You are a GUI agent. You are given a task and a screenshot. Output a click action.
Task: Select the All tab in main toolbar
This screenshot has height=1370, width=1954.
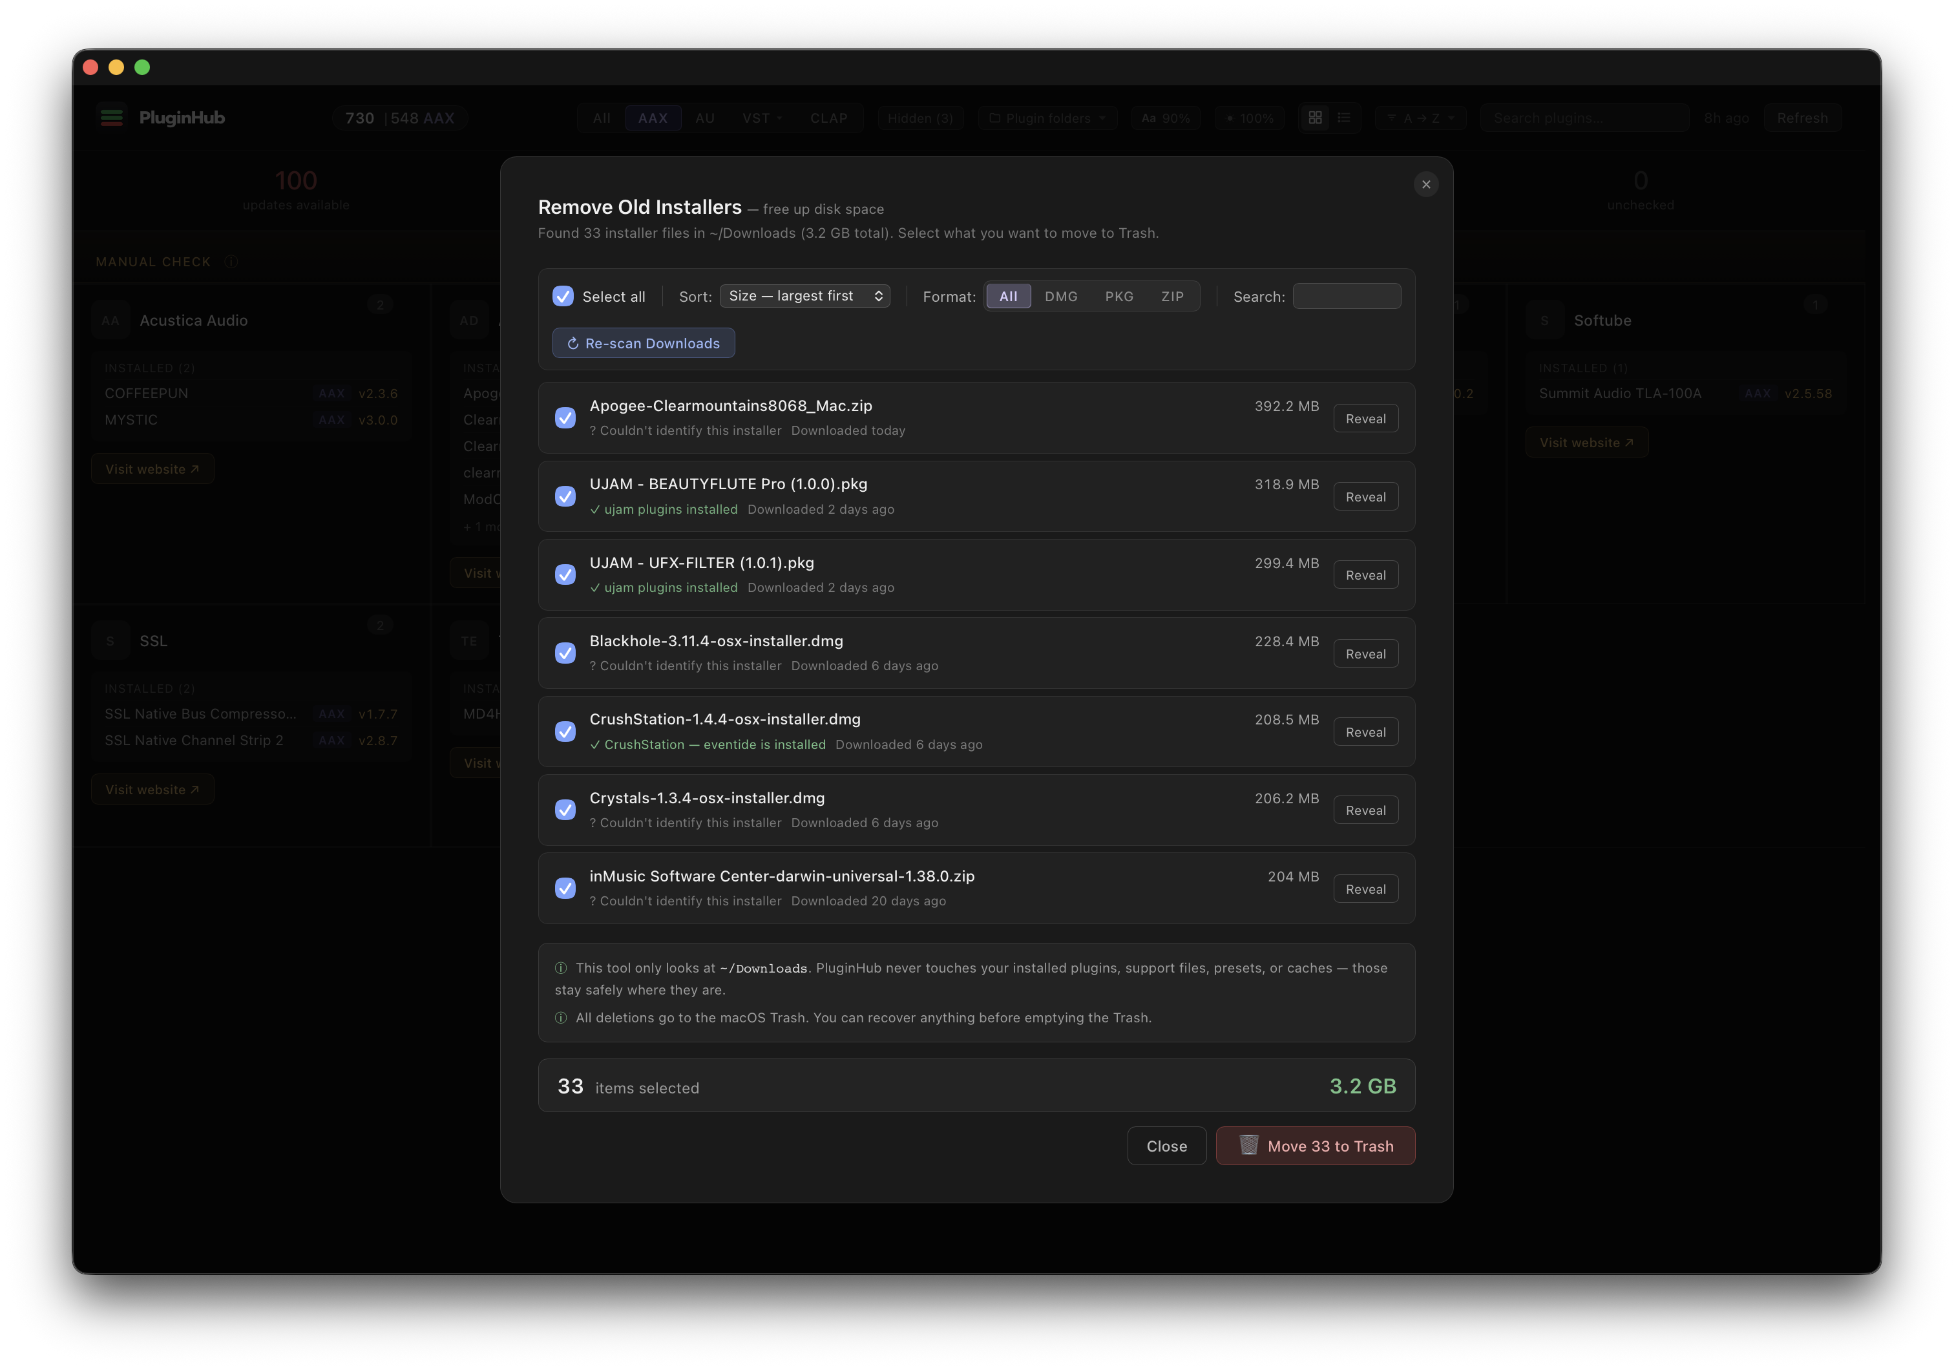click(602, 118)
